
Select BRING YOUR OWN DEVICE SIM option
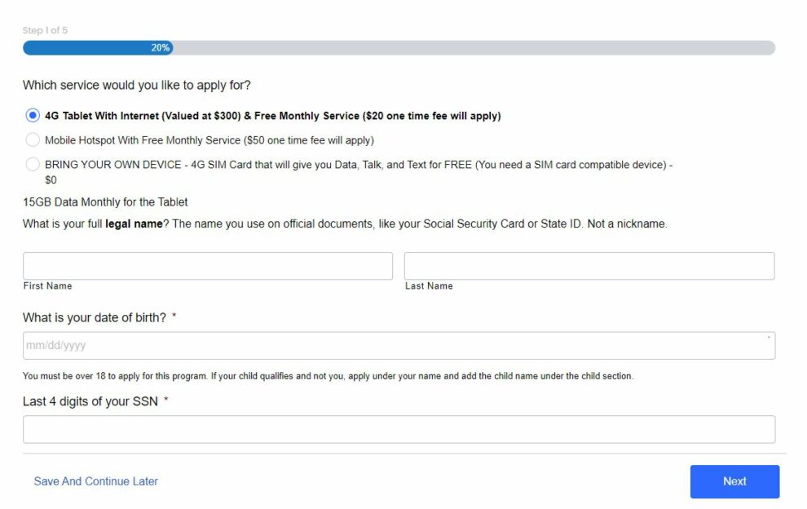[33, 164]
